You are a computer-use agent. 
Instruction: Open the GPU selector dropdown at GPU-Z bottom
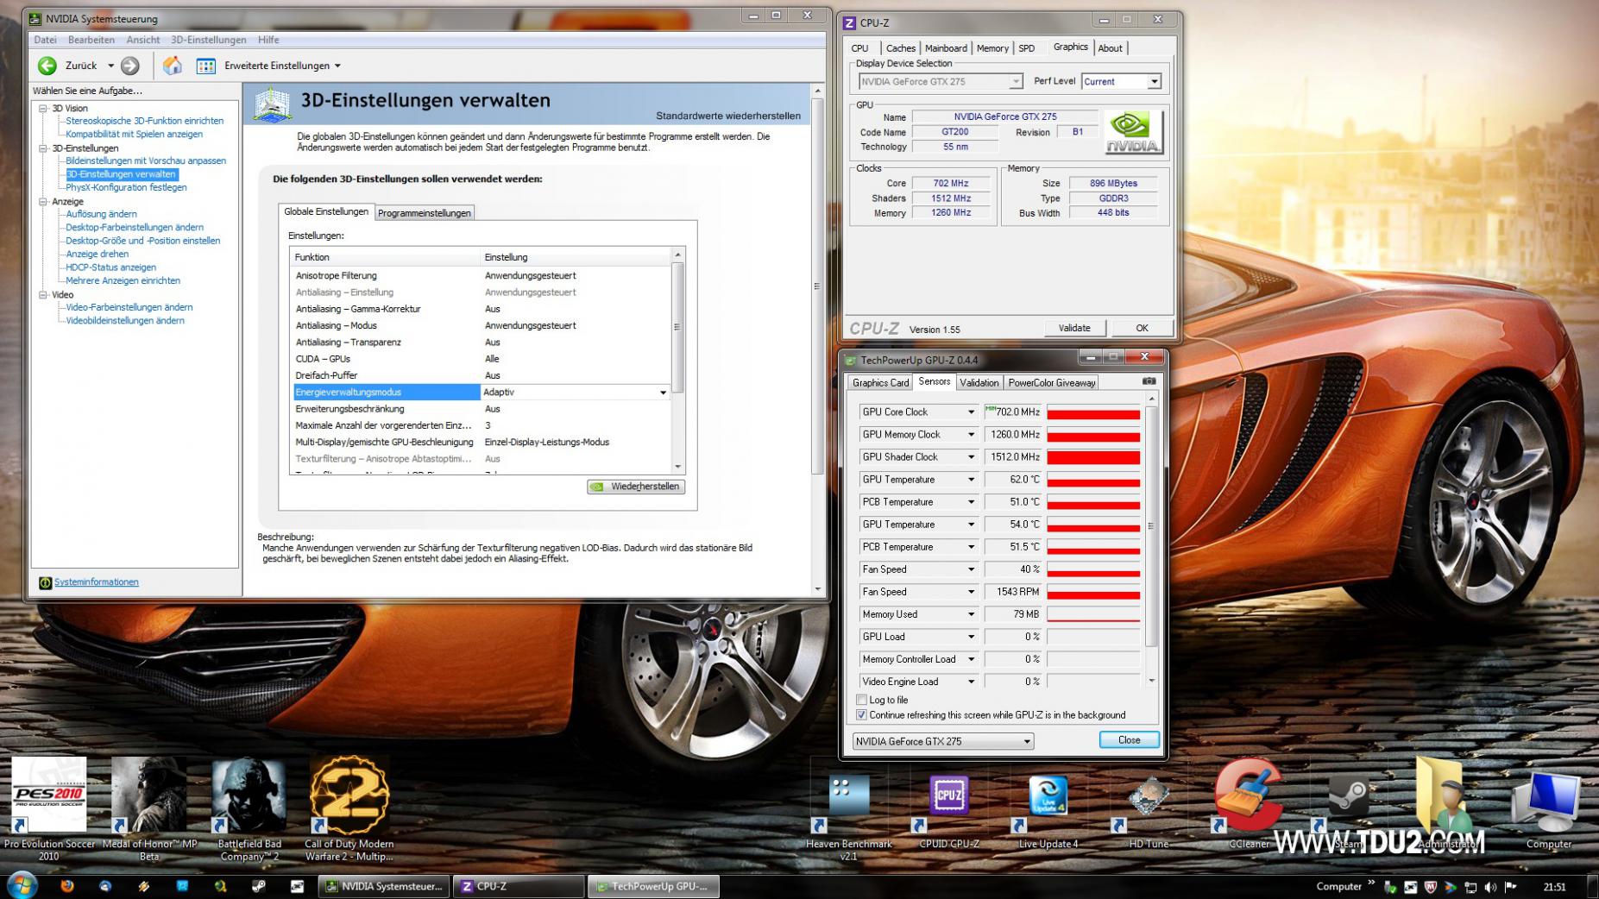1026,741
